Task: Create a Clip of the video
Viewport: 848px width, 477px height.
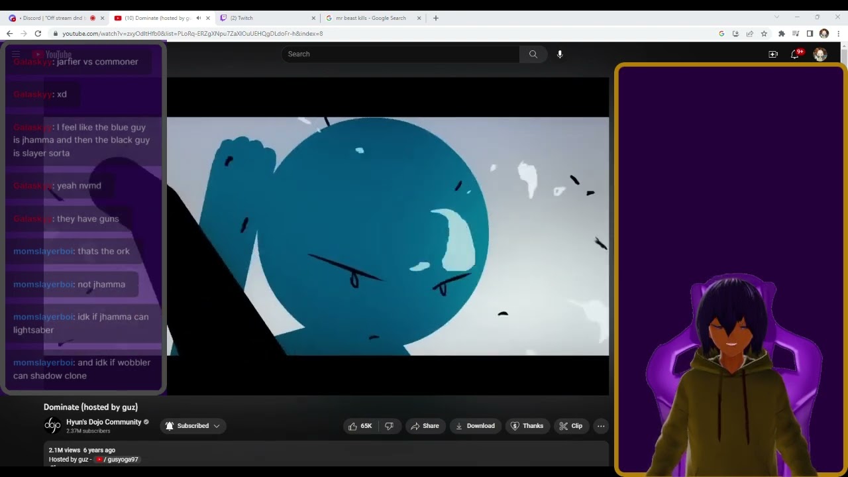Action: click(x=571, y=426)
